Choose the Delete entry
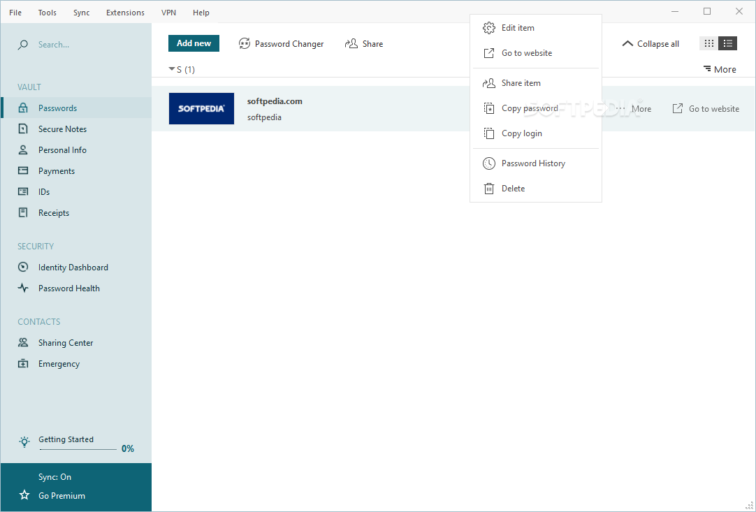 click(536, 189)
